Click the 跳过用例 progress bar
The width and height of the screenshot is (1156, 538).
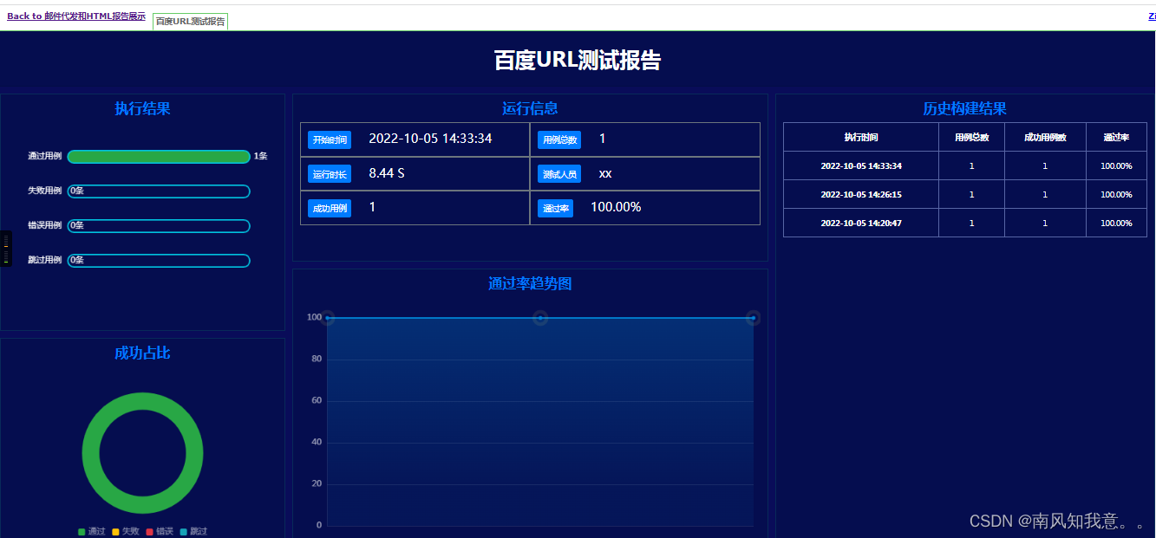159,261
